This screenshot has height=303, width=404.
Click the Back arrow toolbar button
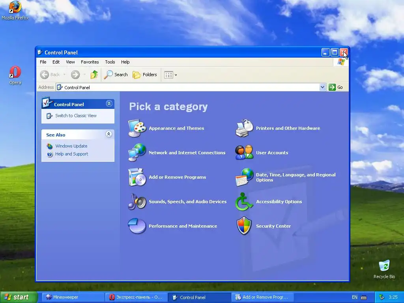coord(50,75)
